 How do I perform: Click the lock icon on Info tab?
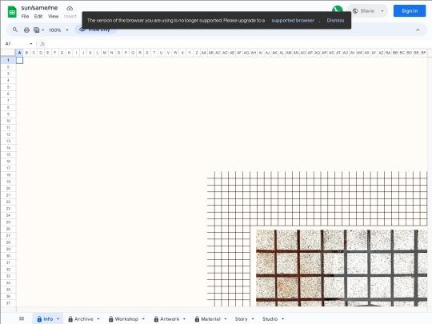tap(39, 319)
